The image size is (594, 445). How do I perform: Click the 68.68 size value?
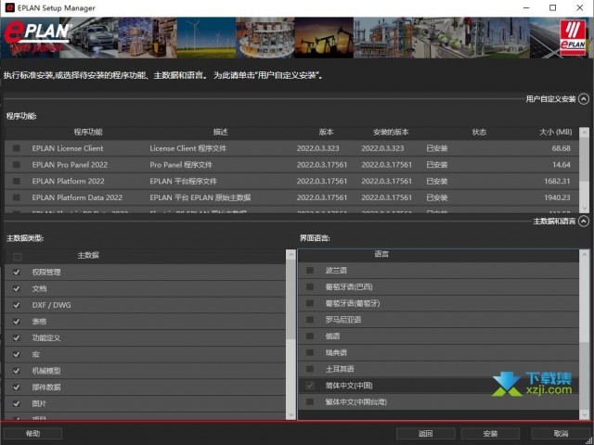(x=561, y=148)
